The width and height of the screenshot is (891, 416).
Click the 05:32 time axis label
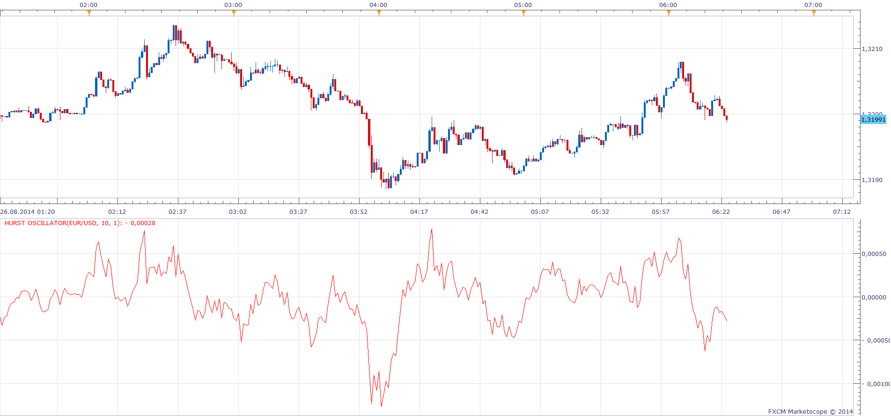[600, 212]
